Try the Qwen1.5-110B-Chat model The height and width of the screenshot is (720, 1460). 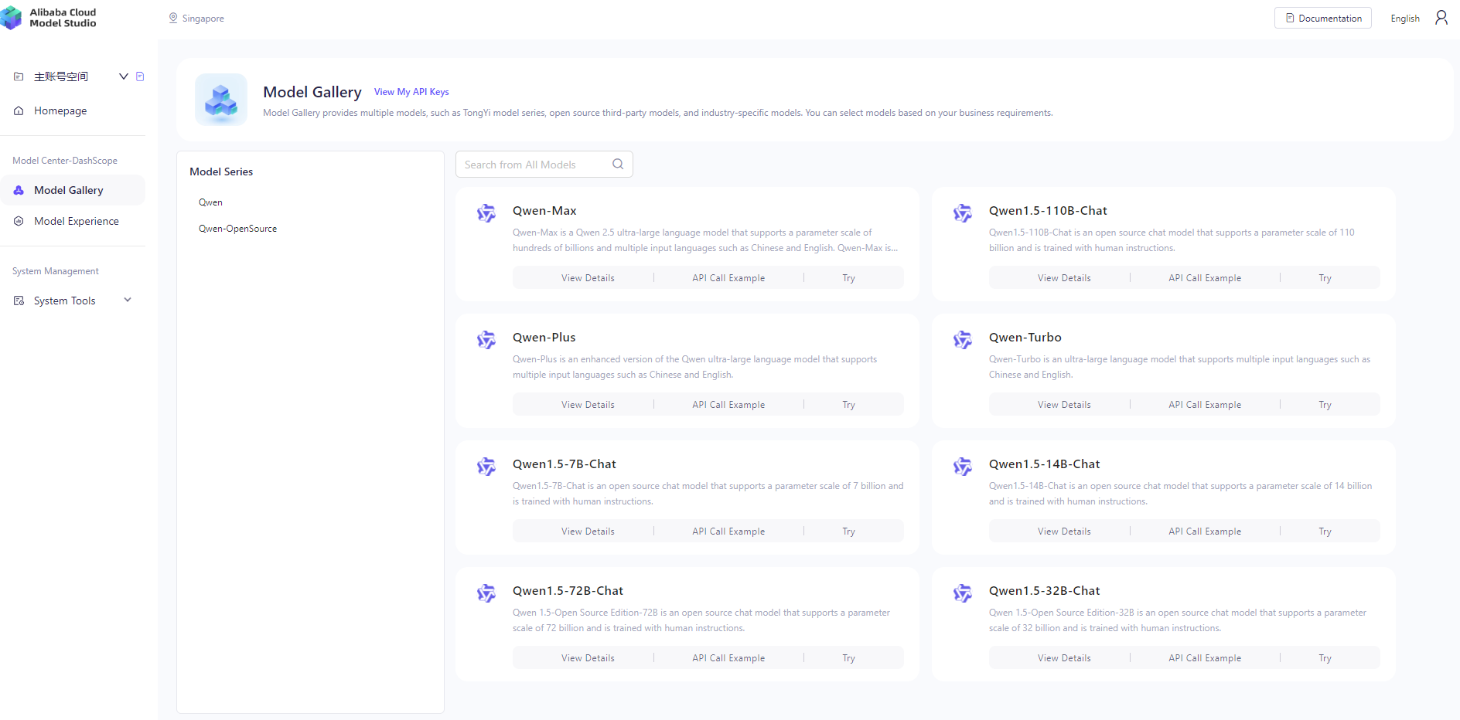[x=1325, y=278]
